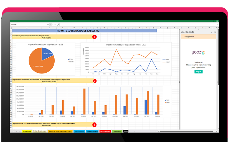Screen dimensions: 229x150
Task: Open the Name Box dropdown showing Picture 7
Action: coord(48,25)
